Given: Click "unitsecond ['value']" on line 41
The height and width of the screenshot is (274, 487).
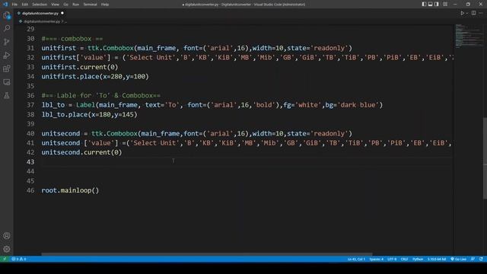Looking at the screenshot, I should pyautogui.click(x=80, y=143).
